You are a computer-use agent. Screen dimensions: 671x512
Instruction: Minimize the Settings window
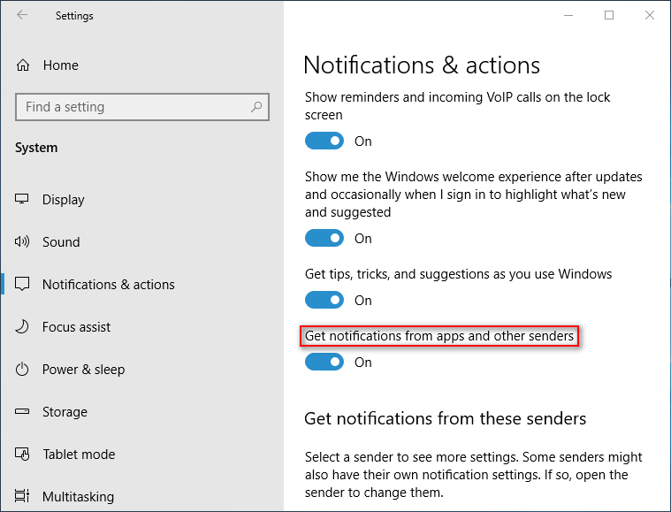click(568, 15)
